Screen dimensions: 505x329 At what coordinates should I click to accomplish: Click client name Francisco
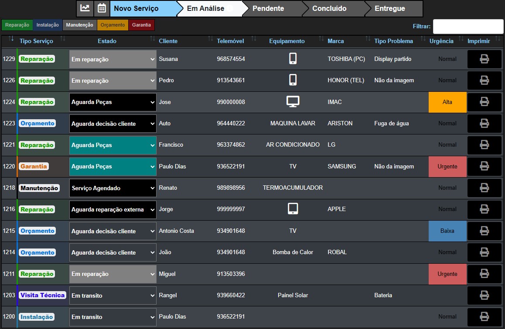click(x=171, y=145)
